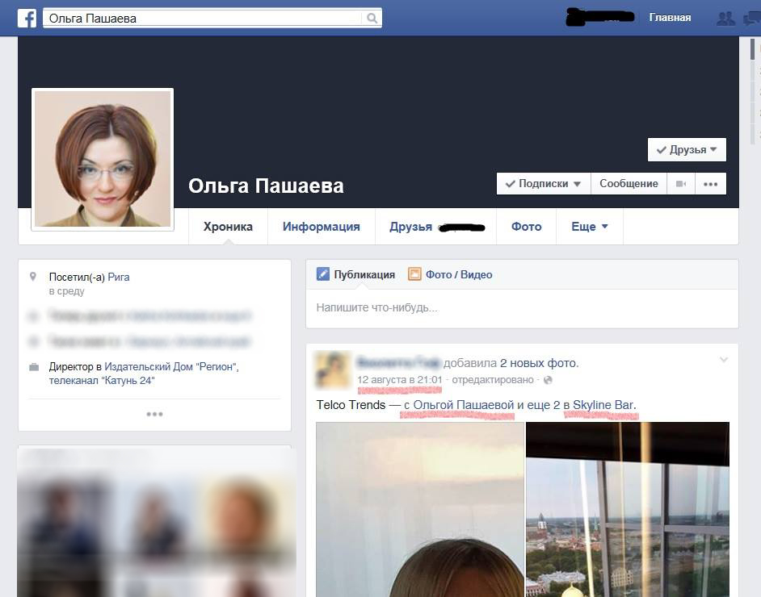This screenshot has width=761, height=597.
Task: Click the poster's avatar in the post
Action: pos(332,369)
